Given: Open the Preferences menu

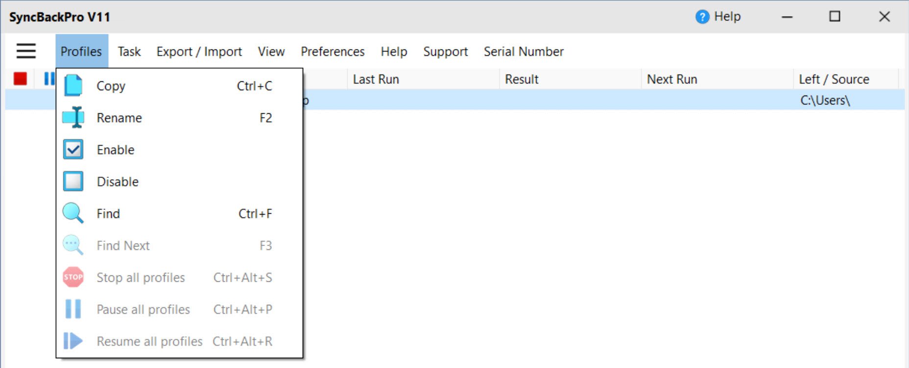Looking at the screenshot, I should coord(333,51).
